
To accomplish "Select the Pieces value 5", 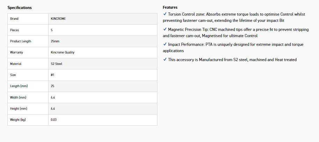I will pos(52,30).
